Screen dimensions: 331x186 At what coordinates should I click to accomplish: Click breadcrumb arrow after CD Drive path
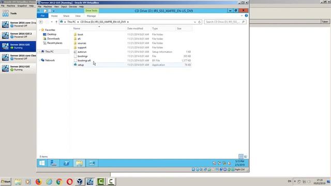pos(128,22)
